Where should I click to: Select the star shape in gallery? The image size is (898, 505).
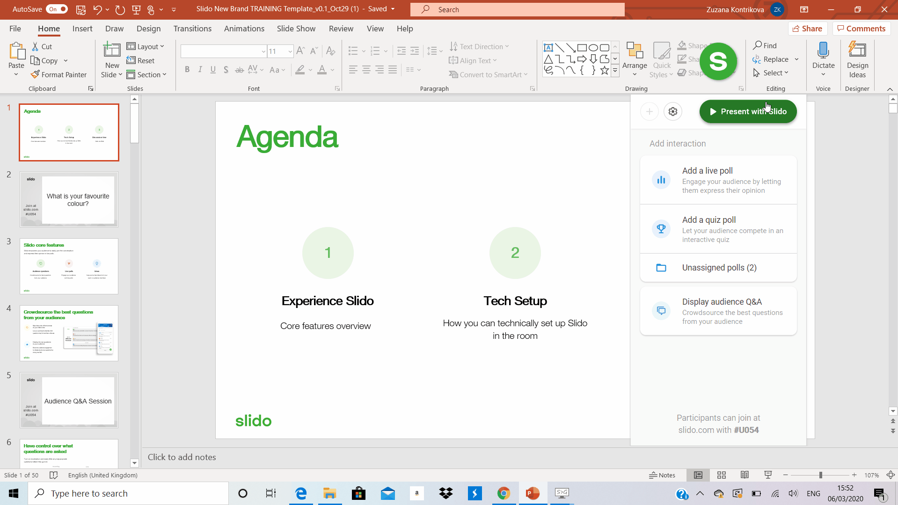pos(605,71)
